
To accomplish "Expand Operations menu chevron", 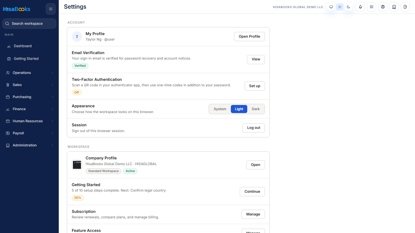I will pos(52,73).
